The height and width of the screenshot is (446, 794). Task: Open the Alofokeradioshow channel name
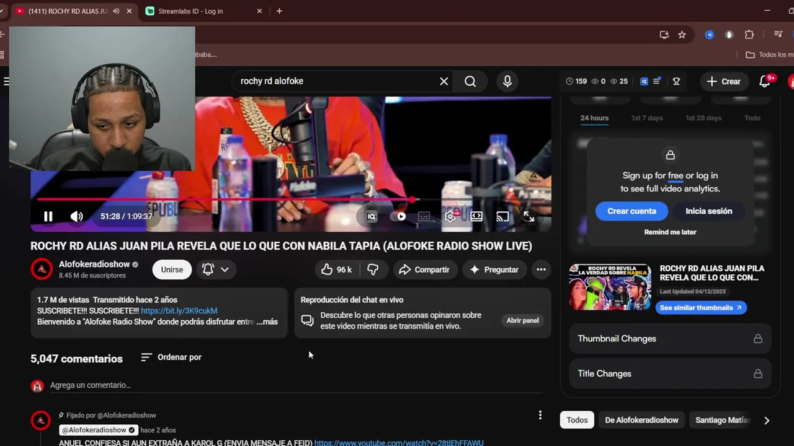(x=94, y=264)
